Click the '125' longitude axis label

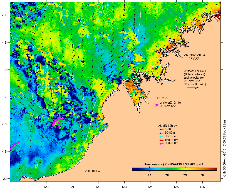(x=176, y=187)
